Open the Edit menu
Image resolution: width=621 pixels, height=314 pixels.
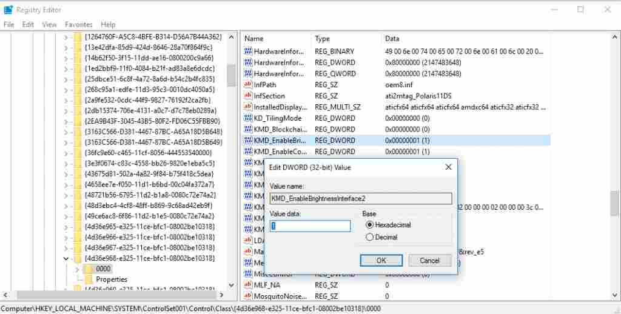click(28, 24)
